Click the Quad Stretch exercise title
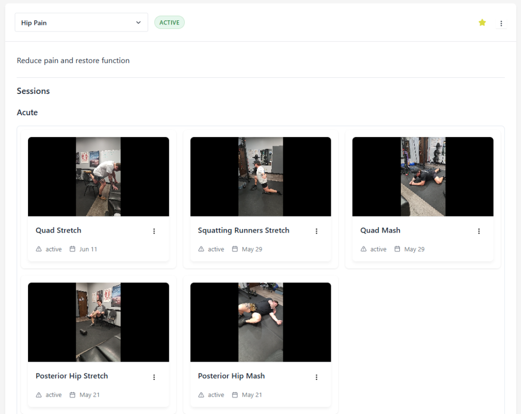521x414 pixels. point(59,230)
